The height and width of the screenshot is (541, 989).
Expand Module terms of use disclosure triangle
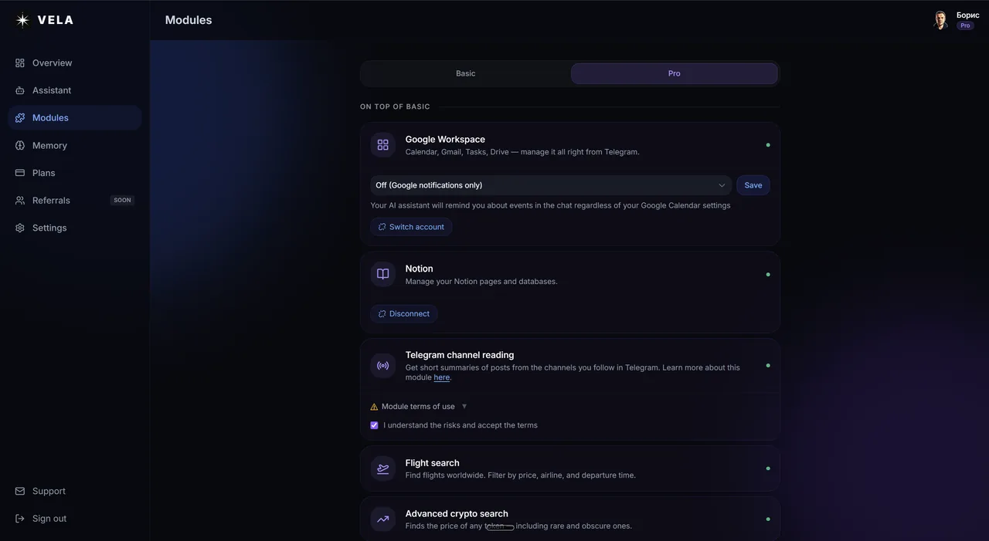pyautogui.click(x=464, y=407)
